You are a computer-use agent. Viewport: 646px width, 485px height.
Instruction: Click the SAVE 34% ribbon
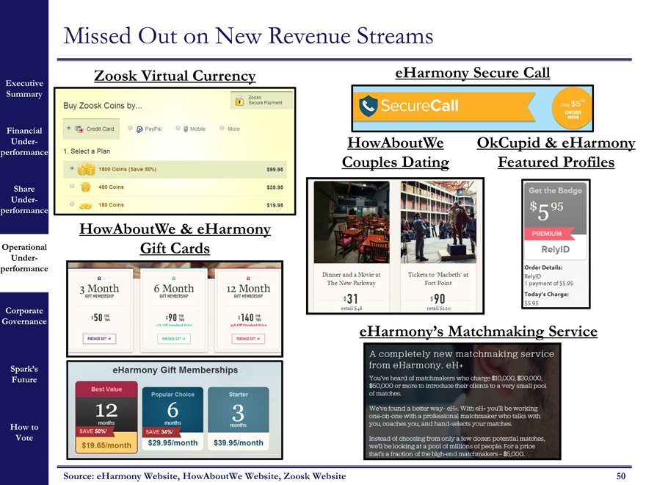[x=161, y=432]
